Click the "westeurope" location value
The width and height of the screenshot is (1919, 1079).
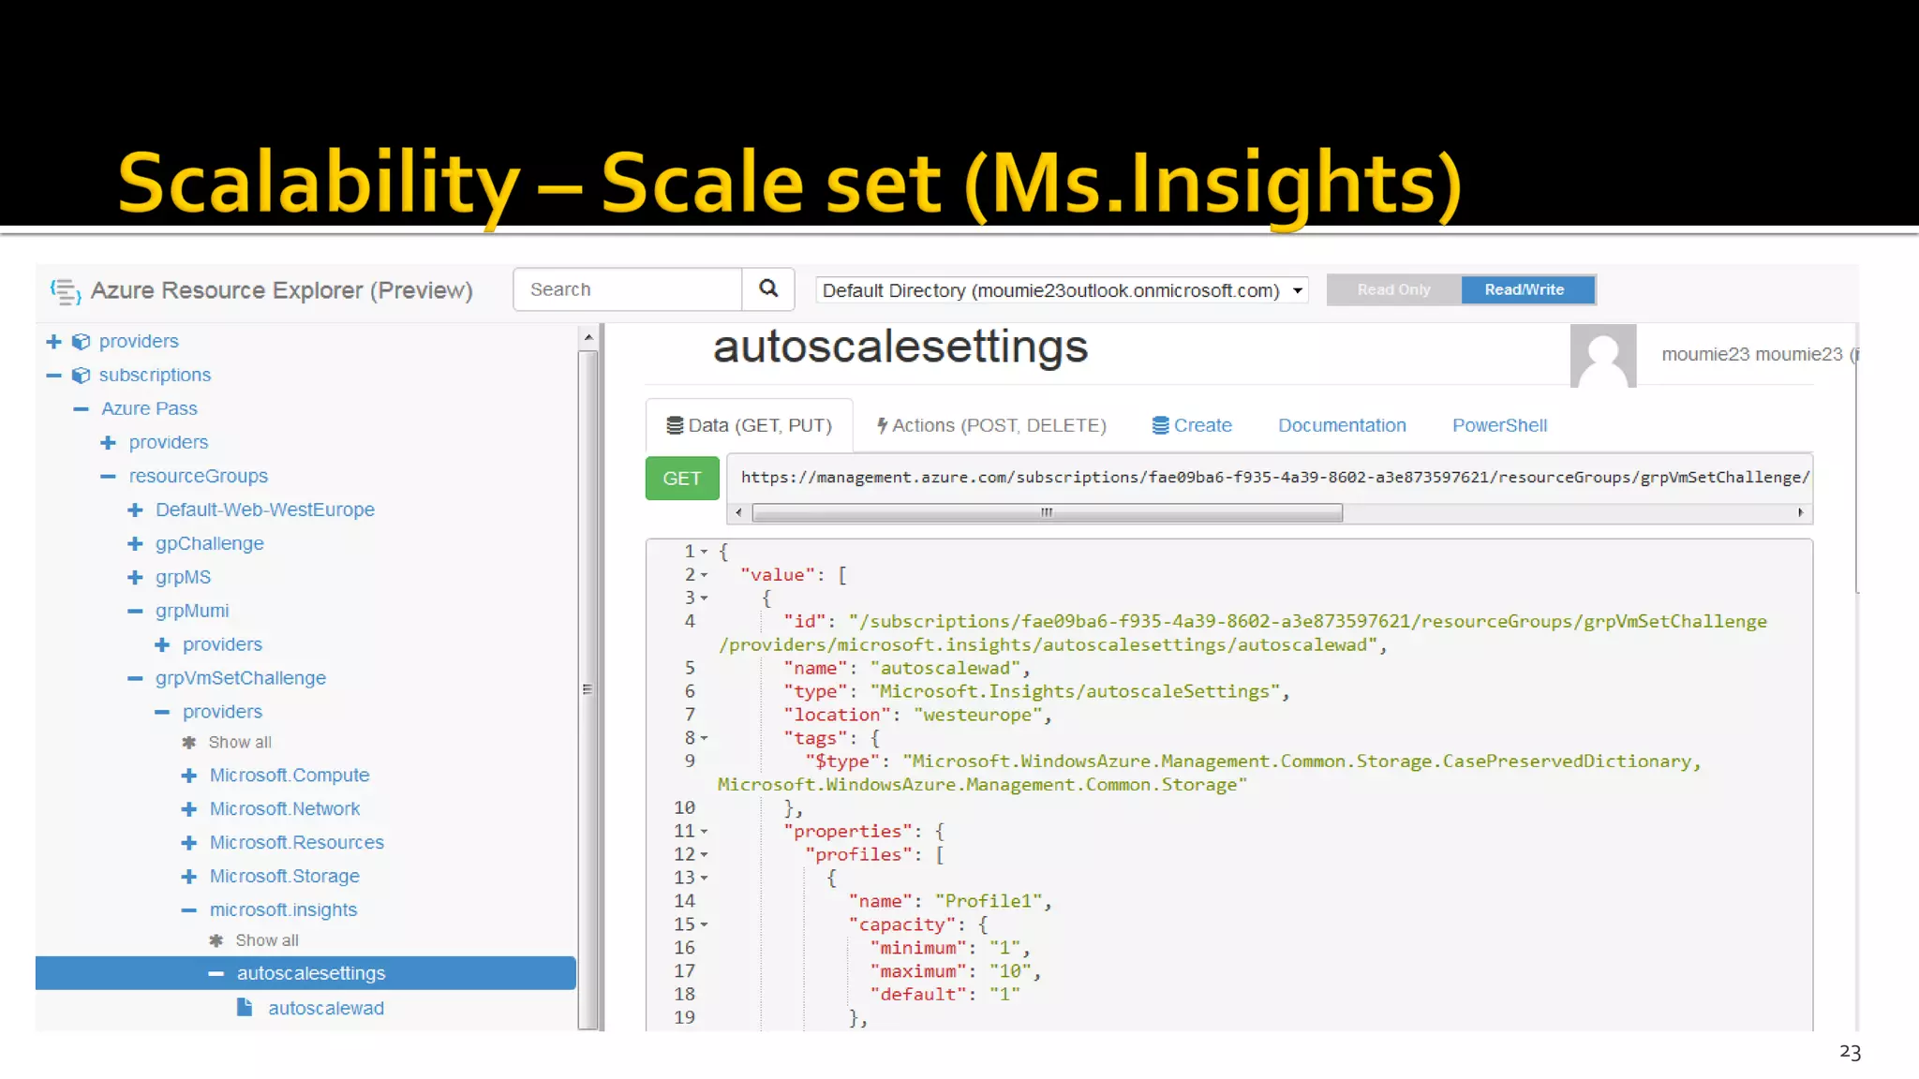pyautogui.click(x=976, y=716)
